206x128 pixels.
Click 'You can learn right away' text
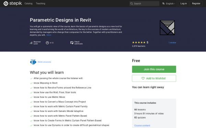[x=148, y=87]
